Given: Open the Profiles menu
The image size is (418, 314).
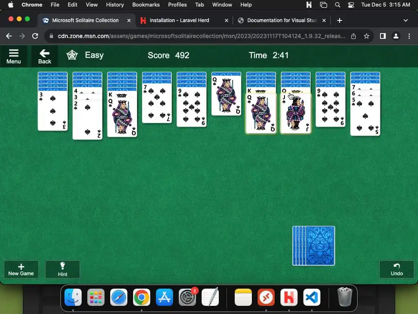Looking at the screenshot, I should coord(177,4).
